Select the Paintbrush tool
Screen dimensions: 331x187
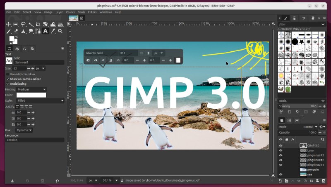click(x=8, y=31)
